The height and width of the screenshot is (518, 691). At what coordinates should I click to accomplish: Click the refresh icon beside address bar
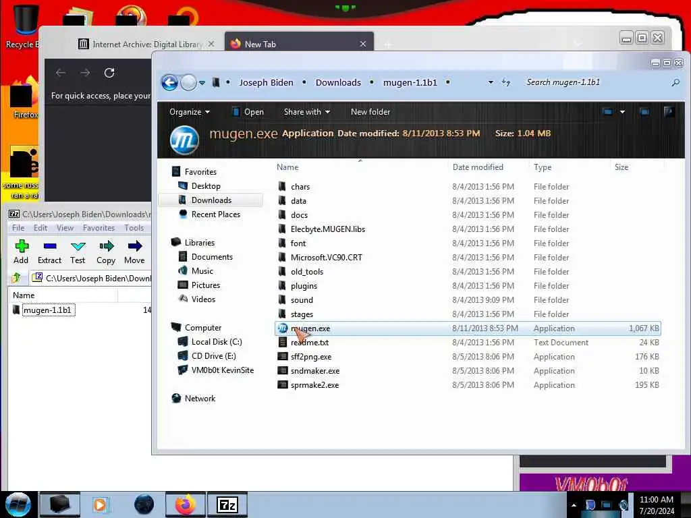(x=506, y=82)
